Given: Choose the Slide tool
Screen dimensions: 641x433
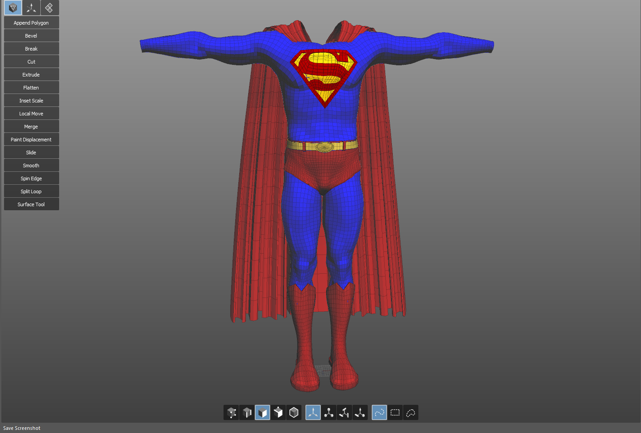Looking at the screenshot, I should click(31, 153).
